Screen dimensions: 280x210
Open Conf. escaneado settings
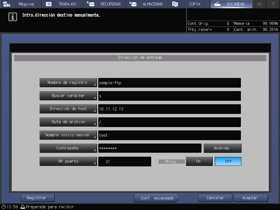click(157, 198)
